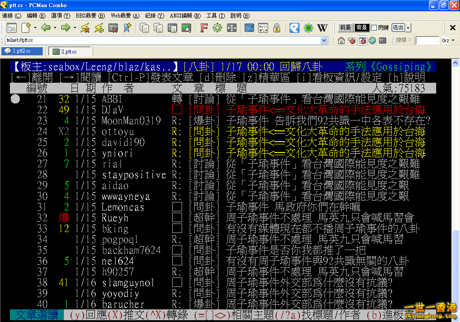Expand the address bar dropdown

pos(324,40)
